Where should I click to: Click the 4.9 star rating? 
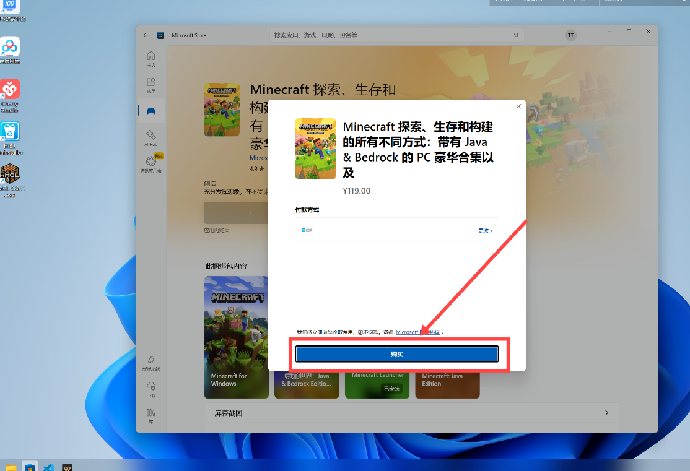pyautogui.click(x=256, y=169)
